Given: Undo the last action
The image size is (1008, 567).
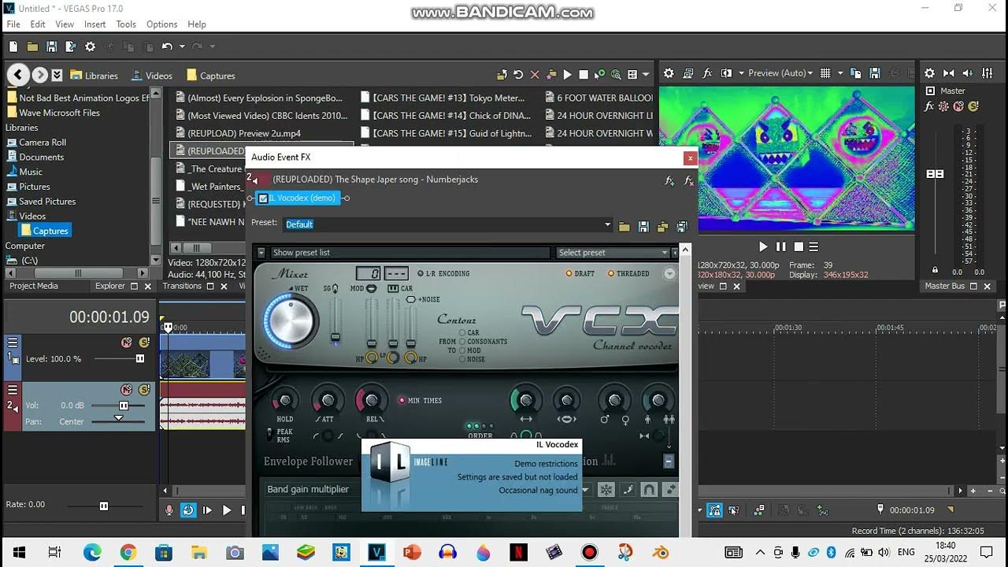Looking at the screenshot, I should click(167, 47).
